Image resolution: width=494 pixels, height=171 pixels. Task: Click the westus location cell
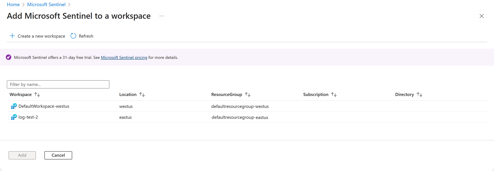pyautogui.click(x=126, y=106)
